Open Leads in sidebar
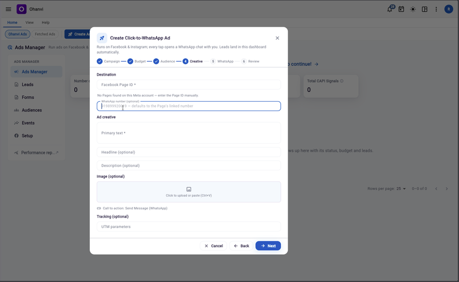The height and width of the screenshot is (282, 459). tap(36, 85)
